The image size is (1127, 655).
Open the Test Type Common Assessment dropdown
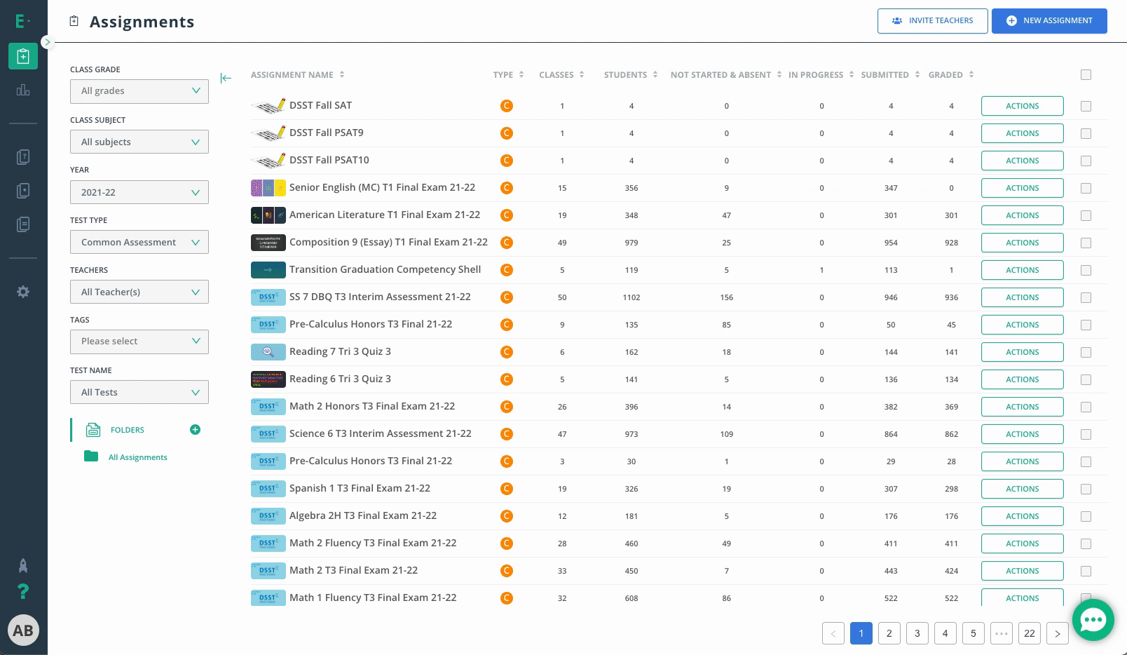coord(139,242)
